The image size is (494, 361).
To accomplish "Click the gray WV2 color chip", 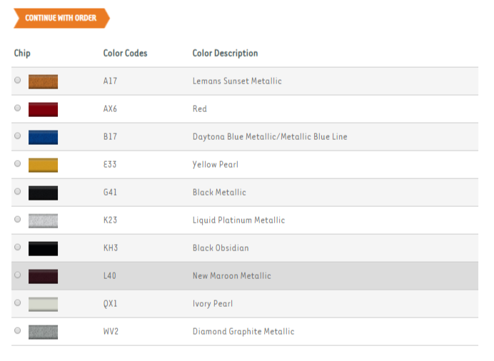I will coord(43,332).
